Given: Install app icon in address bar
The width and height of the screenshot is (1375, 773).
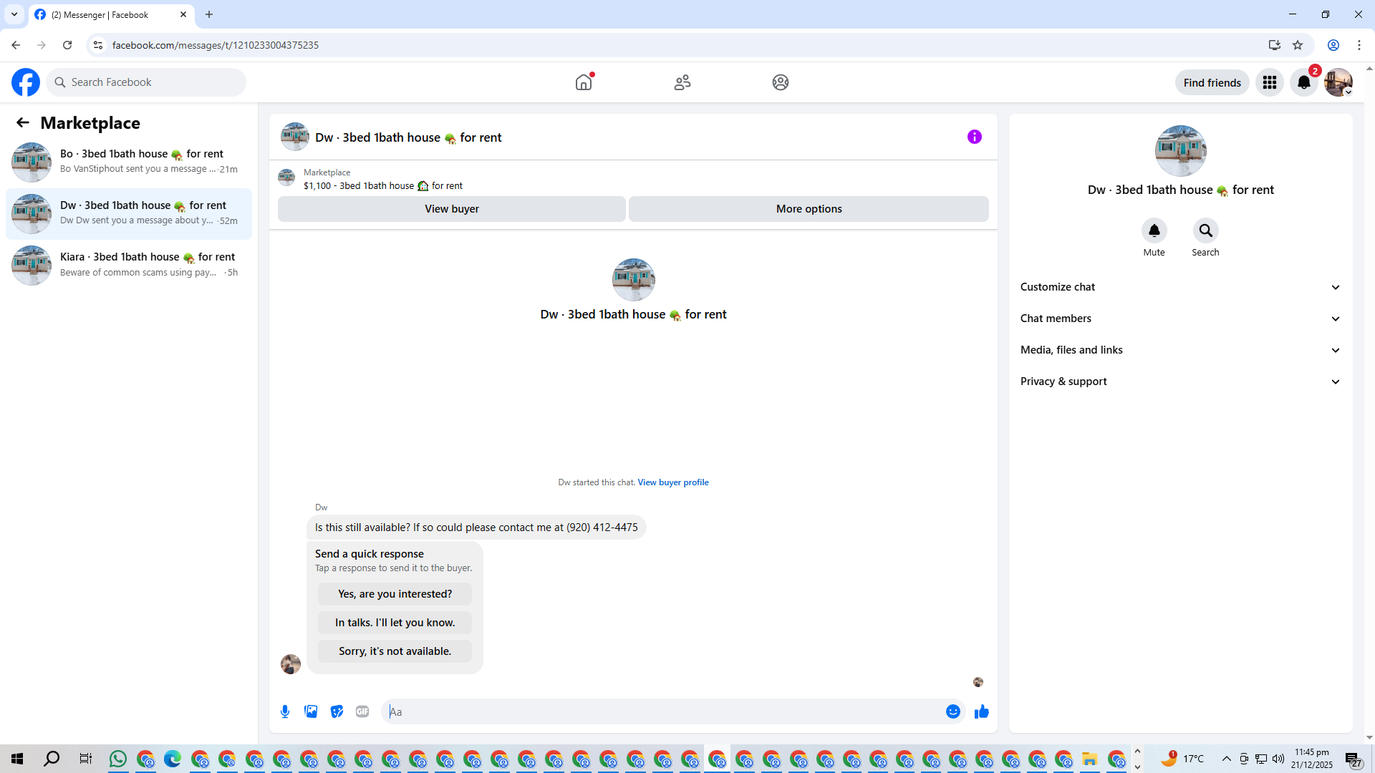Looking at the screenshot, I should (x=1274, y=45).
